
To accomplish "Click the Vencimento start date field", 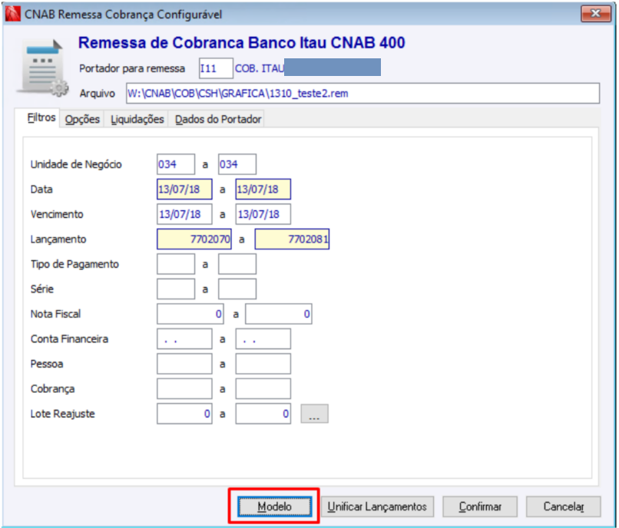I will pyautogui.click(x=184, y=214).
